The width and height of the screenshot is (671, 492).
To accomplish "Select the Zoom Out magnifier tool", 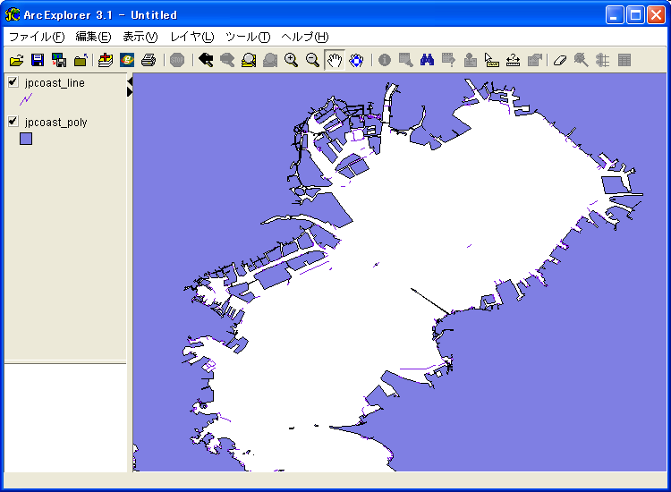I will click(312, 60).
